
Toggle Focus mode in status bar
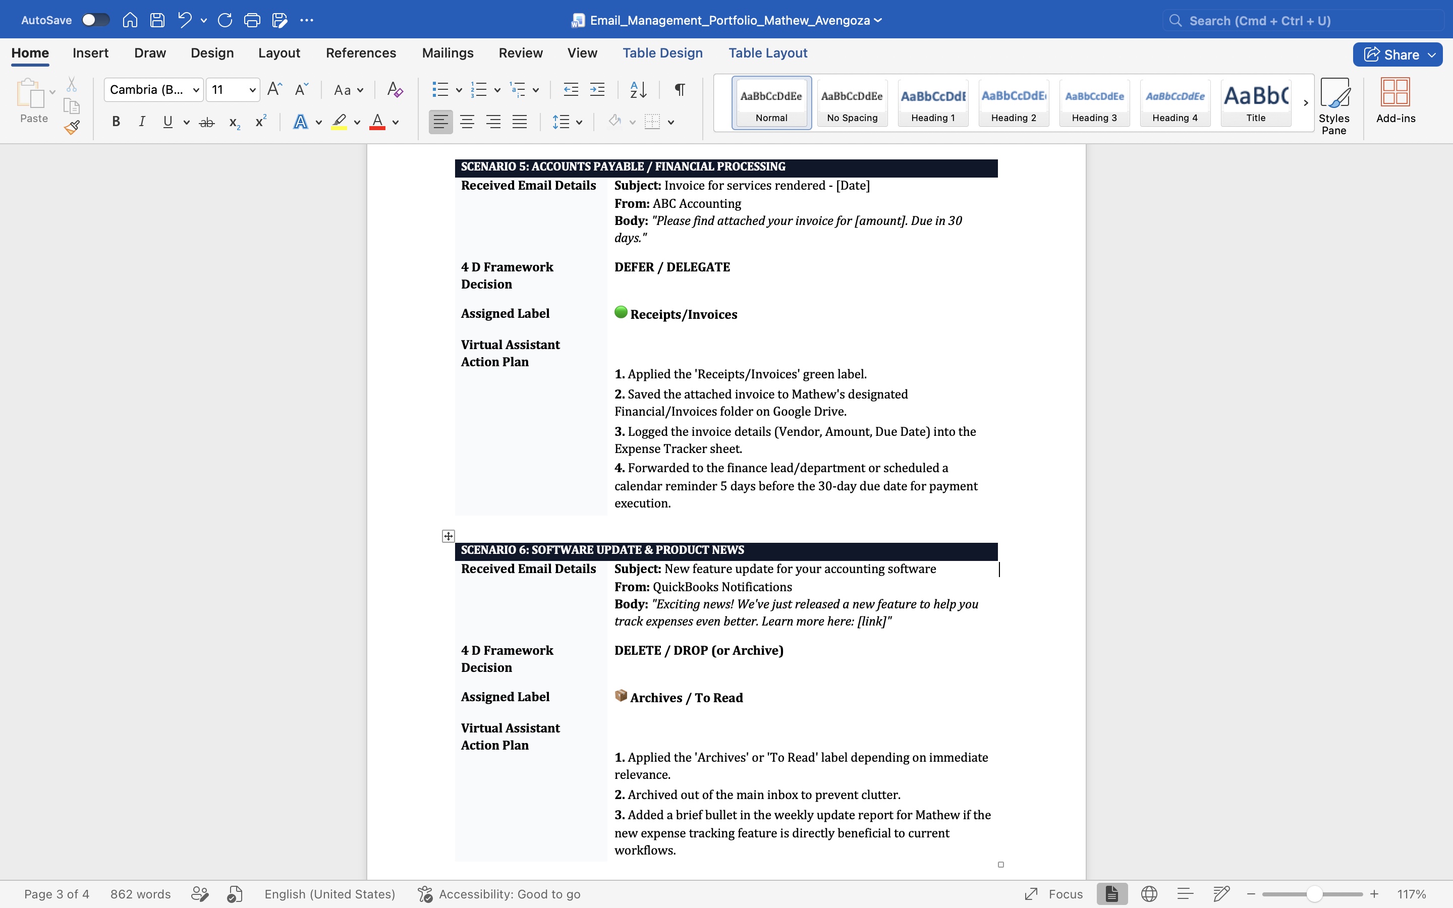[x=1054, y=893]
